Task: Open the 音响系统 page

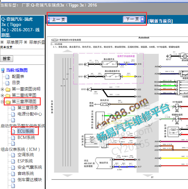Action: (x=26, y=174)
